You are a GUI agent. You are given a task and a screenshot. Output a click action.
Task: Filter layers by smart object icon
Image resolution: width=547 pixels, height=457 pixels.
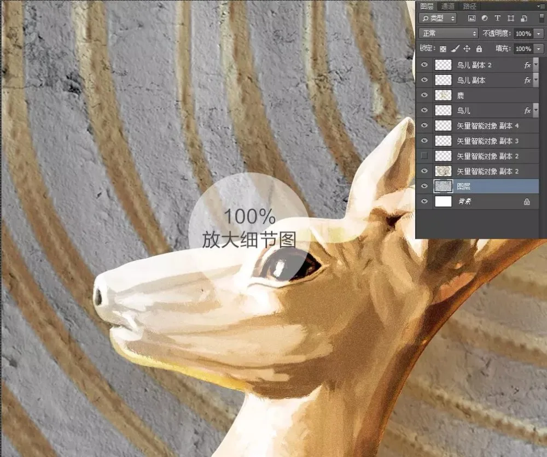tap(523, 19)
